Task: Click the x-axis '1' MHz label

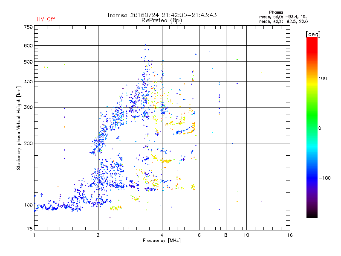Action: pyautogui.click(x=34, y=235)
